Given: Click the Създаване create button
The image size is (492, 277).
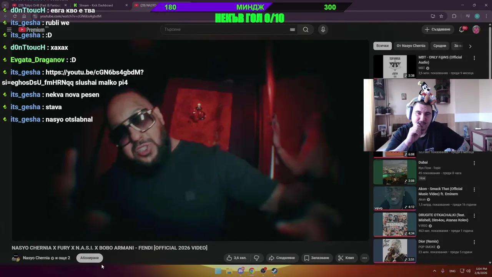Looking at the screenshot, I should [437, 30].
